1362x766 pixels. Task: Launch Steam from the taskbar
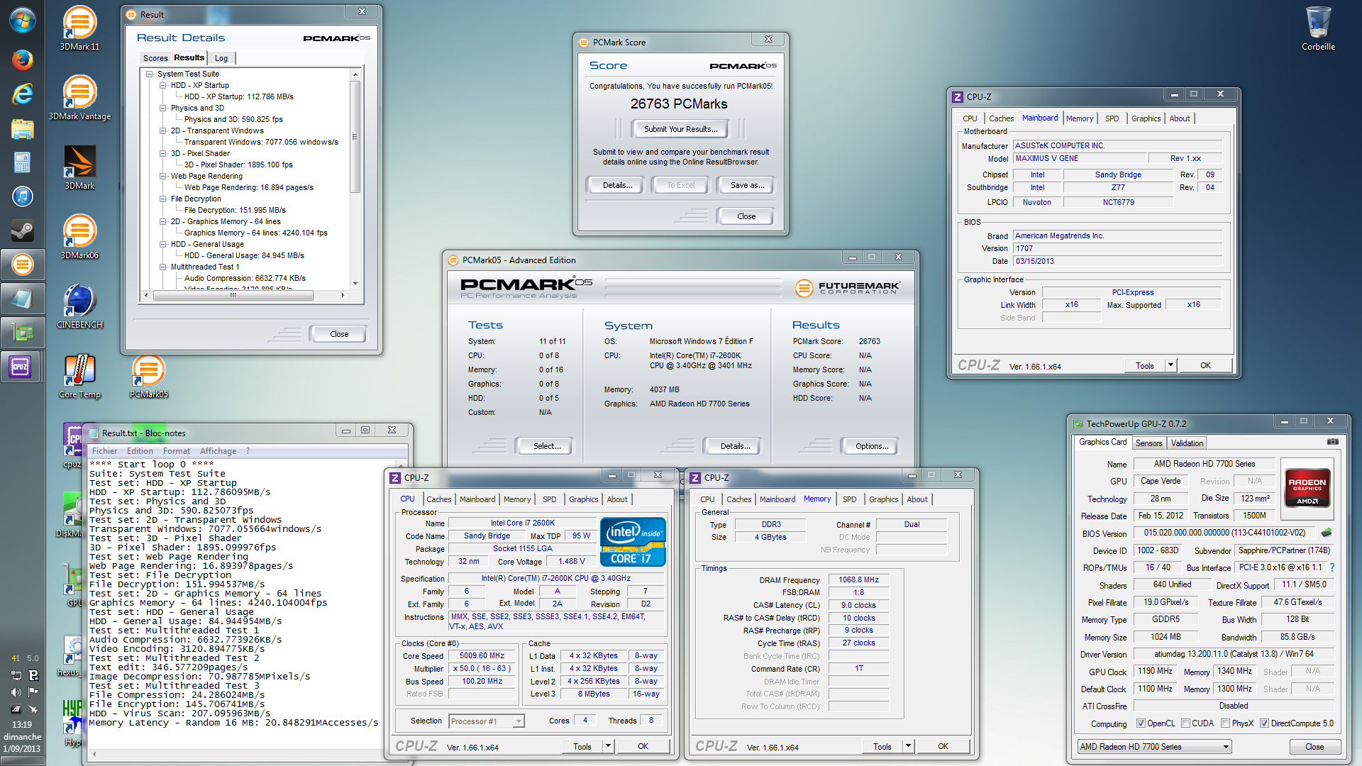(23, 231)
